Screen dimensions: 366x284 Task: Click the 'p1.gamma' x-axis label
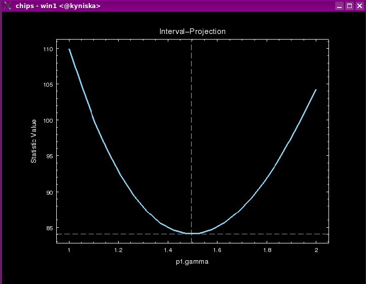pos(192,262)
